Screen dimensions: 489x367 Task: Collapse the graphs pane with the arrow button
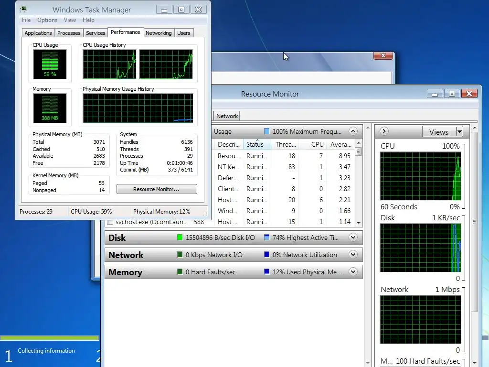(x=384, y=131)
